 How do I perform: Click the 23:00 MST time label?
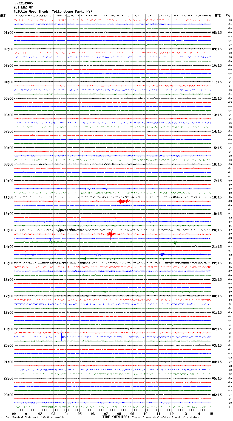tap(8, 395)
